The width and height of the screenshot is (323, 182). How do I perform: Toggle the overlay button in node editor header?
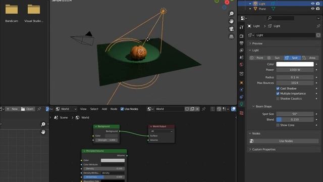[x=233, y=109]
